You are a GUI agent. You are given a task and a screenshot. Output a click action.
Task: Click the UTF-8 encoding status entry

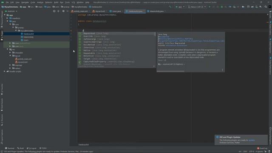click(x=251, y=151)
